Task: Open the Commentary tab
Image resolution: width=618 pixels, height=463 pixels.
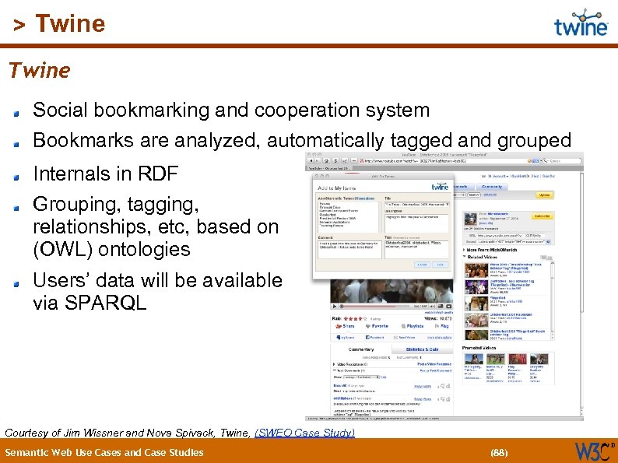Action: (x=361, y=349)
